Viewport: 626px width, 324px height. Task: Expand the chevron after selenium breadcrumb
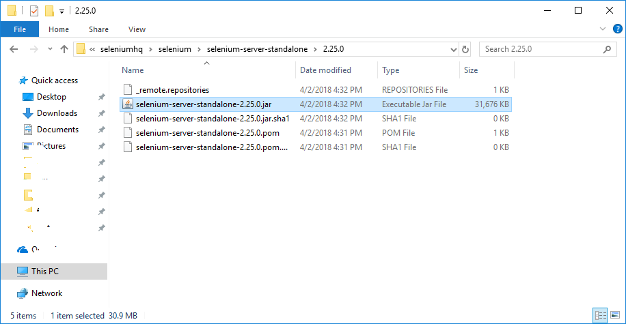199,49
